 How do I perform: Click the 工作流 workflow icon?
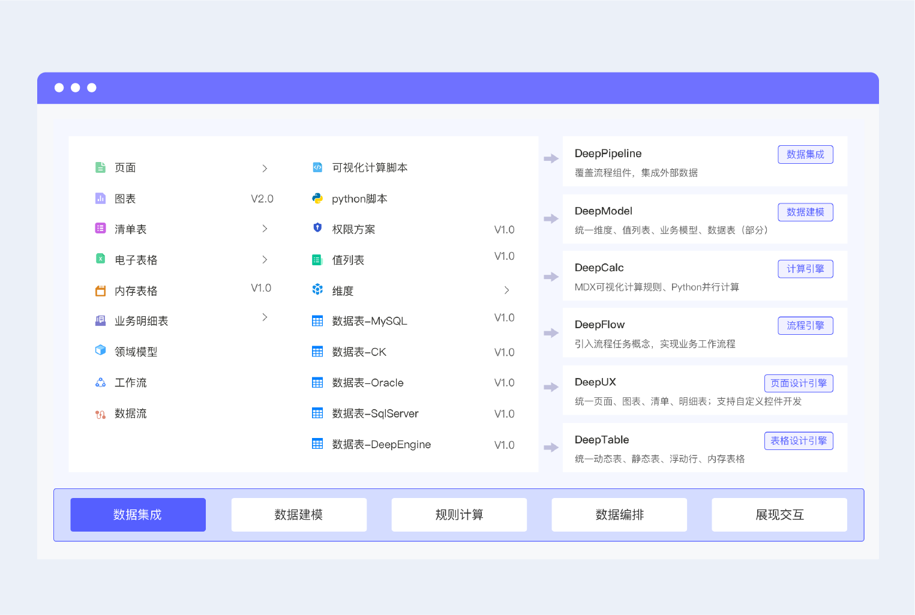[x=100, y=382]
